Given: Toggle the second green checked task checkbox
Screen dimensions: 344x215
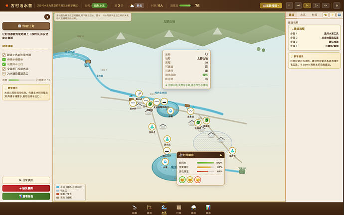Looking at the screenshot, I should tap(4, 60).
